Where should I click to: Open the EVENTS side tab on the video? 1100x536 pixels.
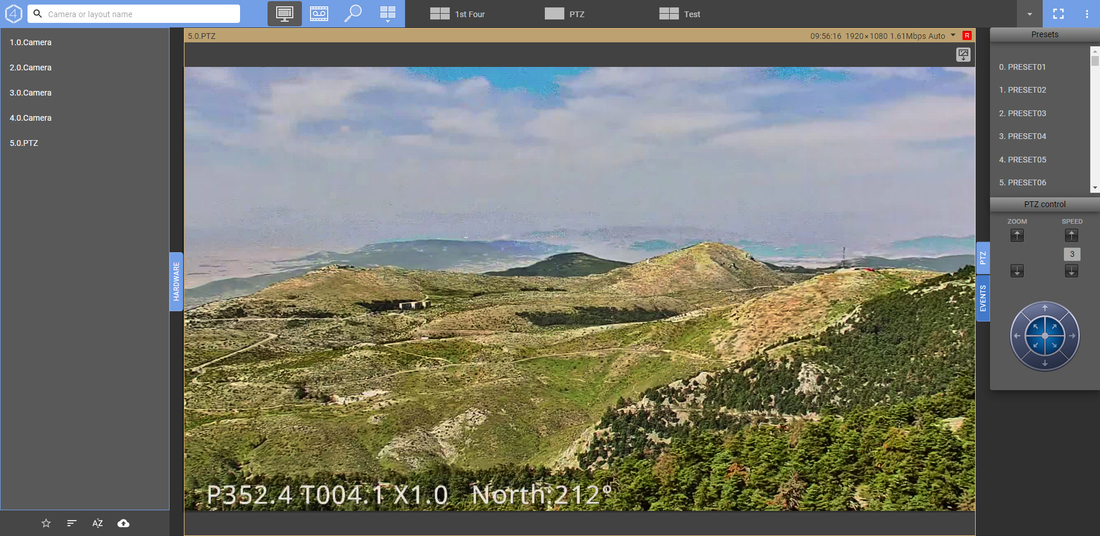click(x=983, y=299)
